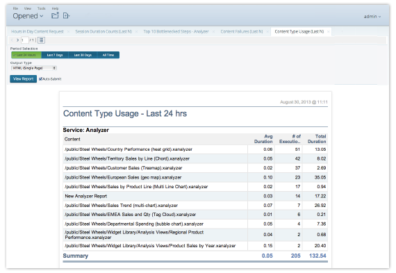This screenshot has height=273, width=396.
Task: Click the new document icon
Action: (66, 16)
